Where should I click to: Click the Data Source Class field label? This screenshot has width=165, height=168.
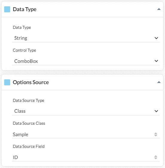click(x=29, y=123)
